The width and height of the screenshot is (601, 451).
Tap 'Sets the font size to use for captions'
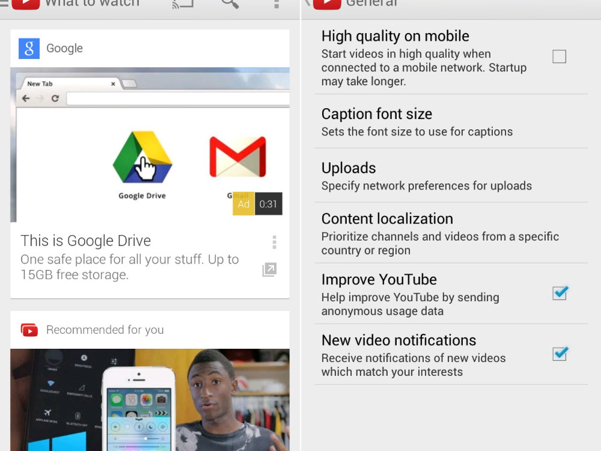[417, 132]
